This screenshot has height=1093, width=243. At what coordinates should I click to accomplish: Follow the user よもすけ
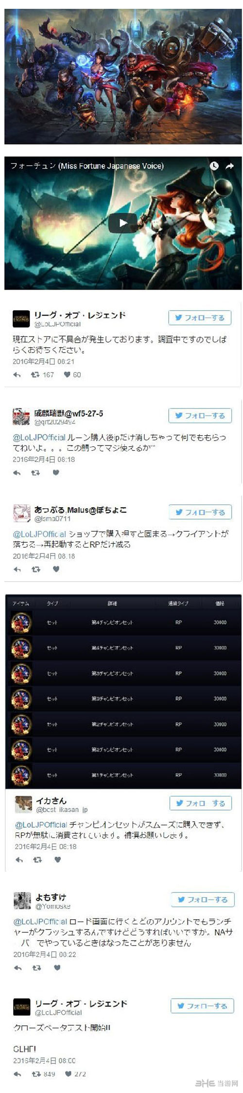(203, 899)
